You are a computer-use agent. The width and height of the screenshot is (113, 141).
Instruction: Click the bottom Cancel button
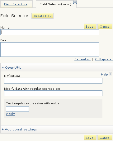coord(105,138)
